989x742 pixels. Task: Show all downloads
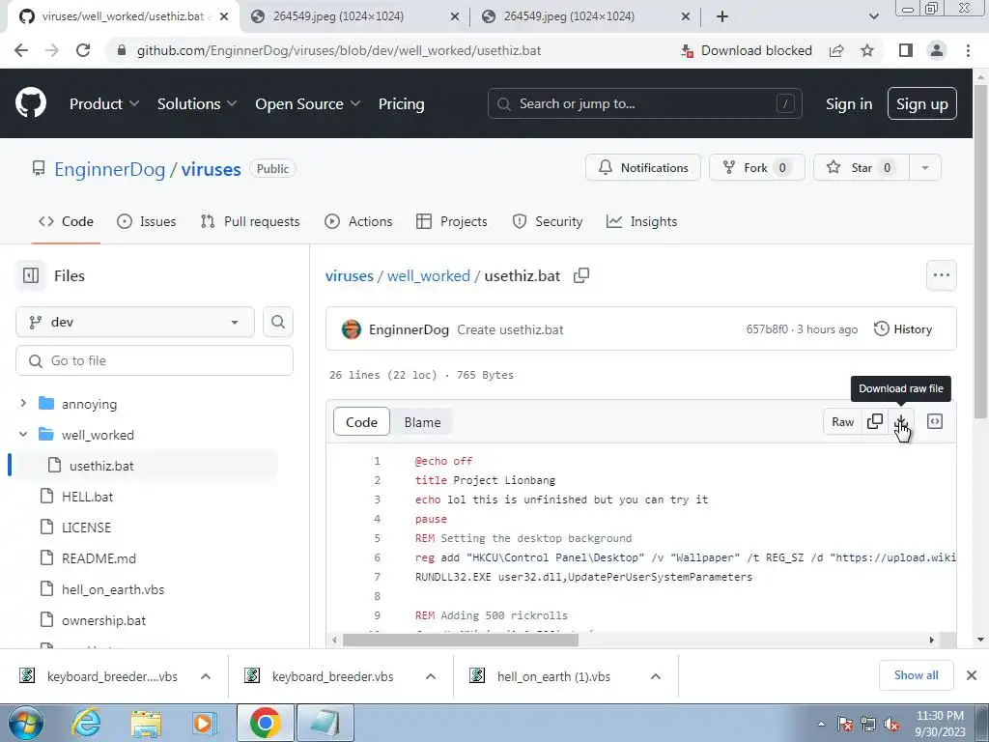916,675
